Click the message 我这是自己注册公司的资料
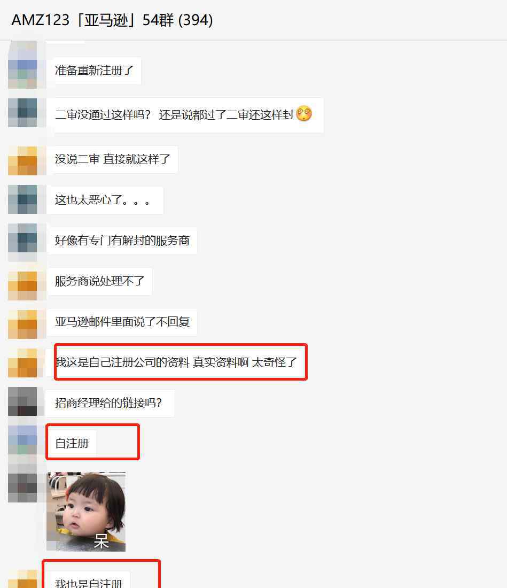This screenshot has width=507, height=588. (176, 362)
